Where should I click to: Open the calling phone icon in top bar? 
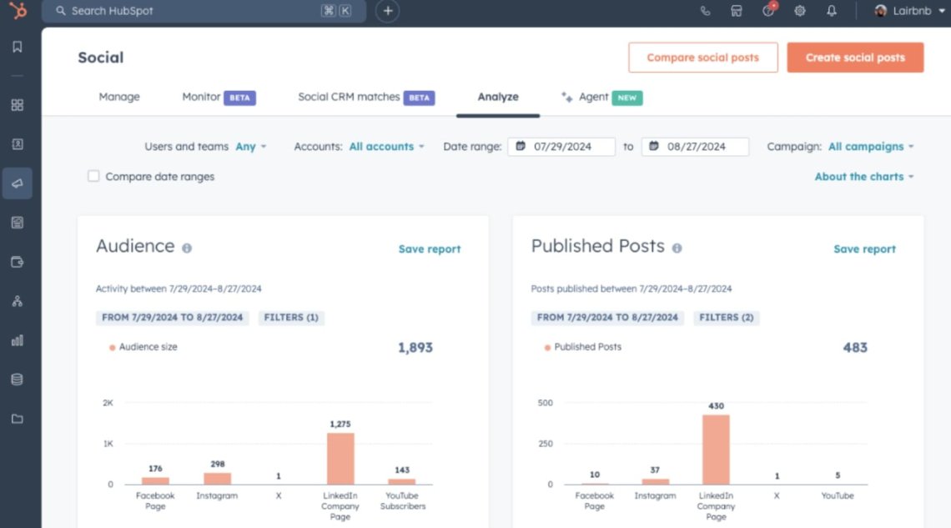click(x=705, y=10)
